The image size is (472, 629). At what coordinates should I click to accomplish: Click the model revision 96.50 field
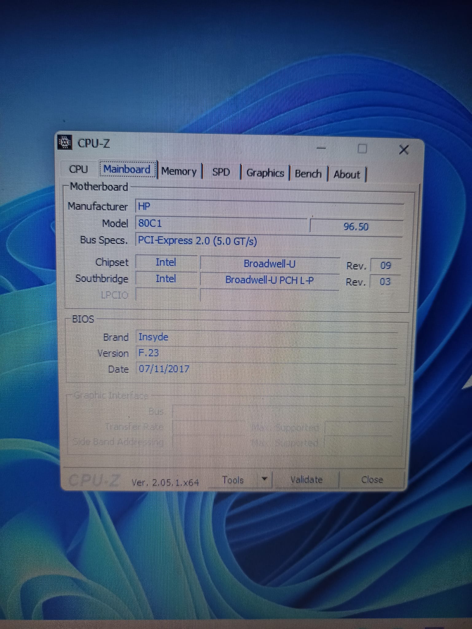pos(356,227)
